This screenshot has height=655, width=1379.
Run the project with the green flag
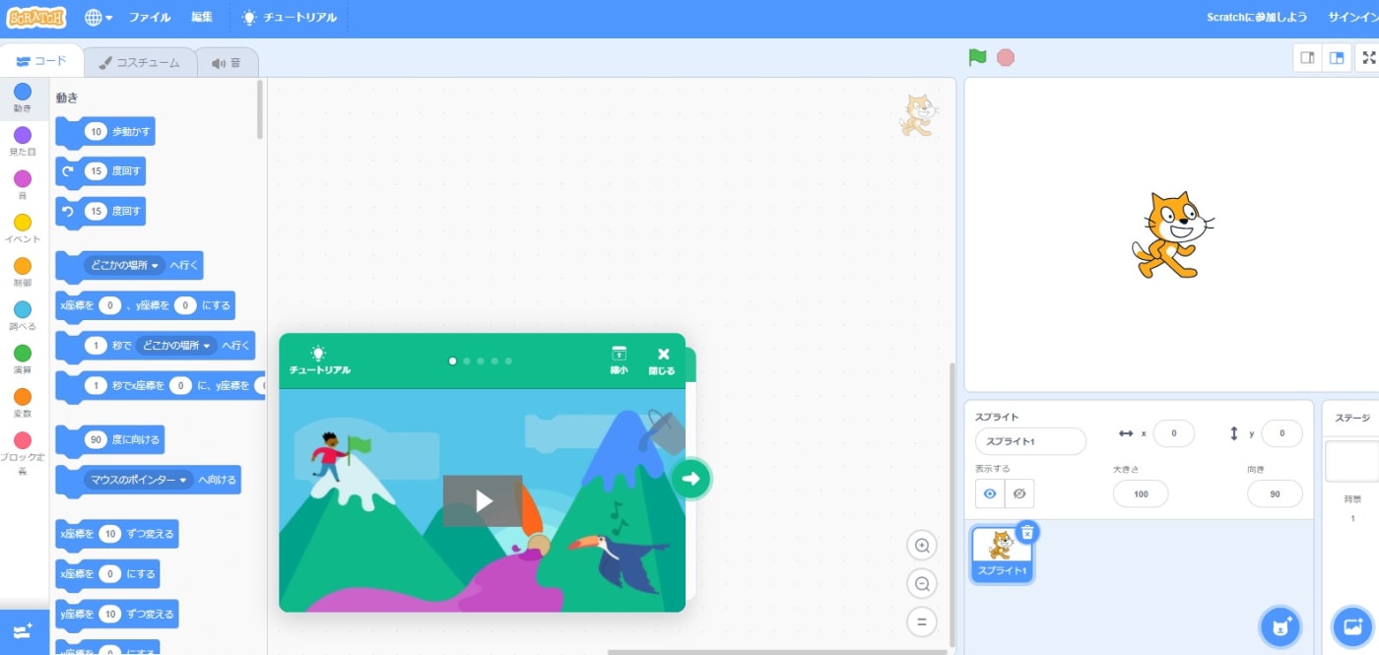point(976,57)
